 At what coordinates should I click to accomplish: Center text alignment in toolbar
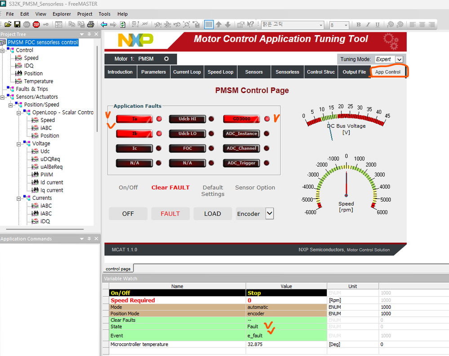click(x=422, y=25)
